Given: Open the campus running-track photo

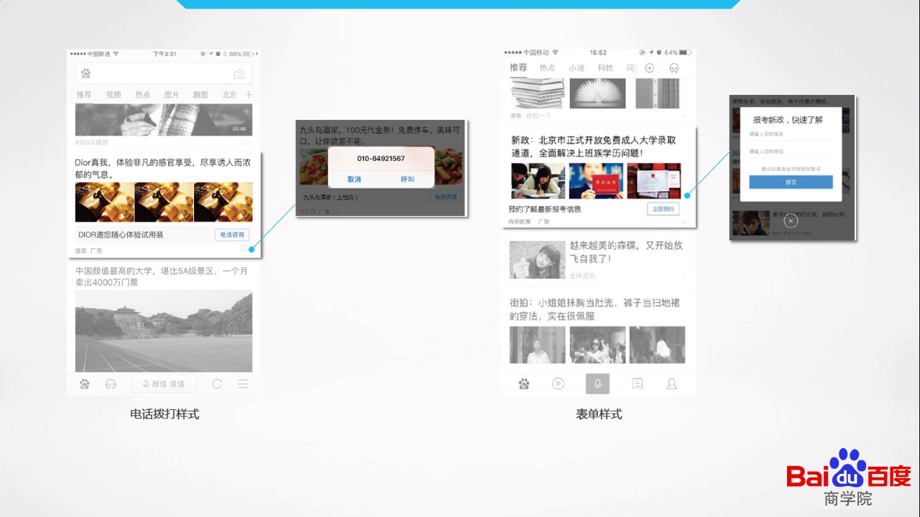Looking at the screenshot, I should [164, 331].
